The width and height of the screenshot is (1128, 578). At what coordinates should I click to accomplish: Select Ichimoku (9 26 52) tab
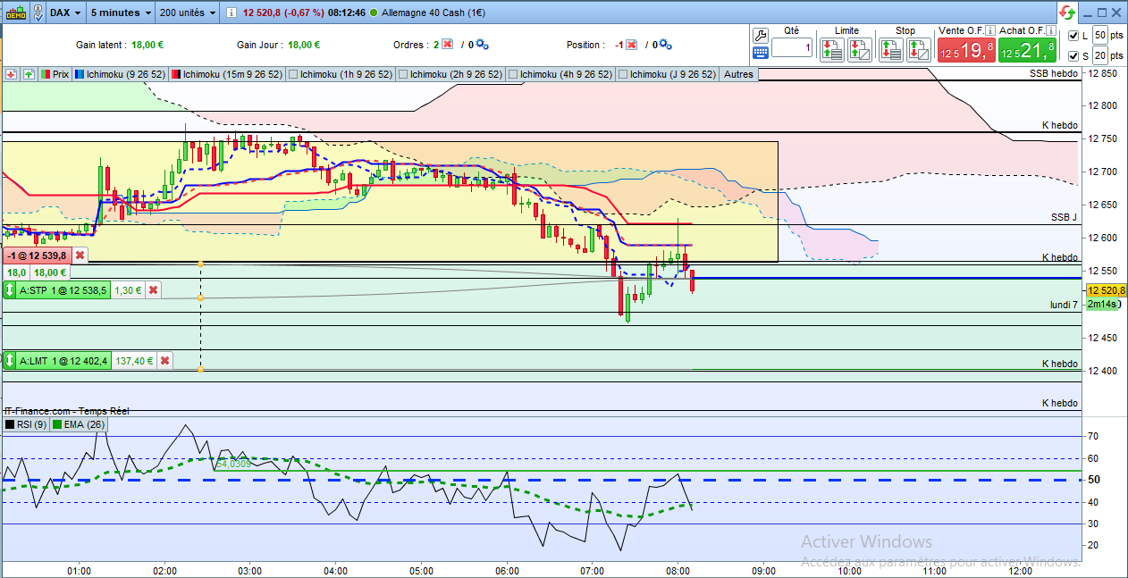coord(121,74)
